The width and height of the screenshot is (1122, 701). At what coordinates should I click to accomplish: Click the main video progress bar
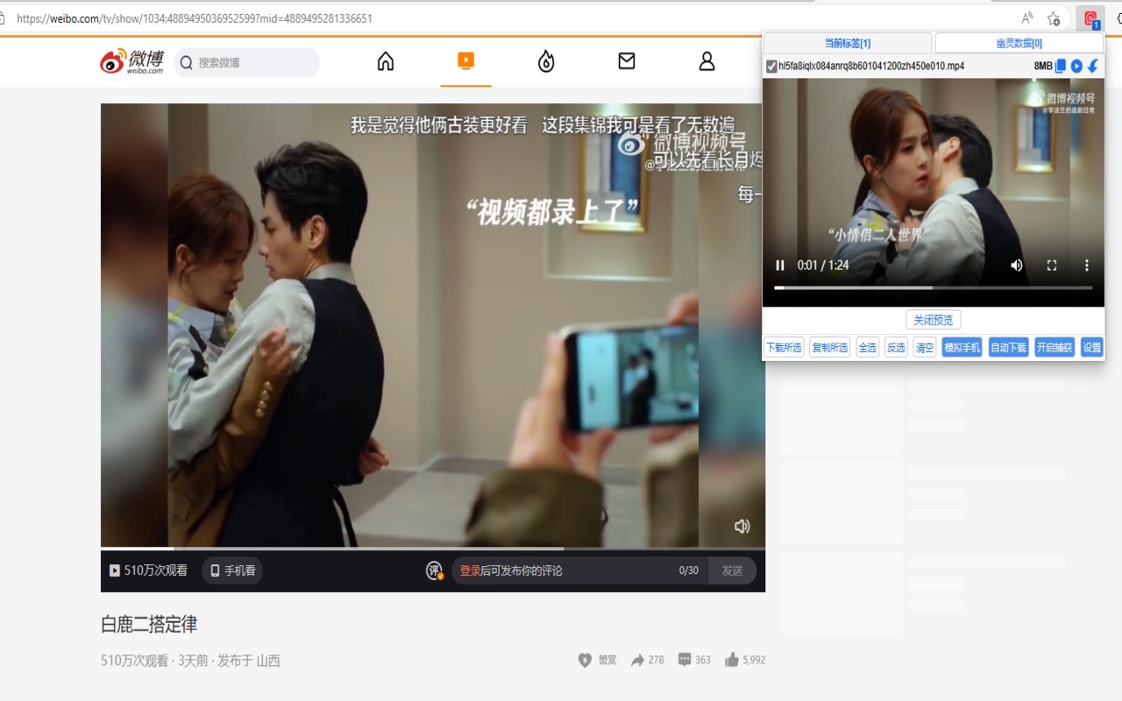(x=433, y=549)
